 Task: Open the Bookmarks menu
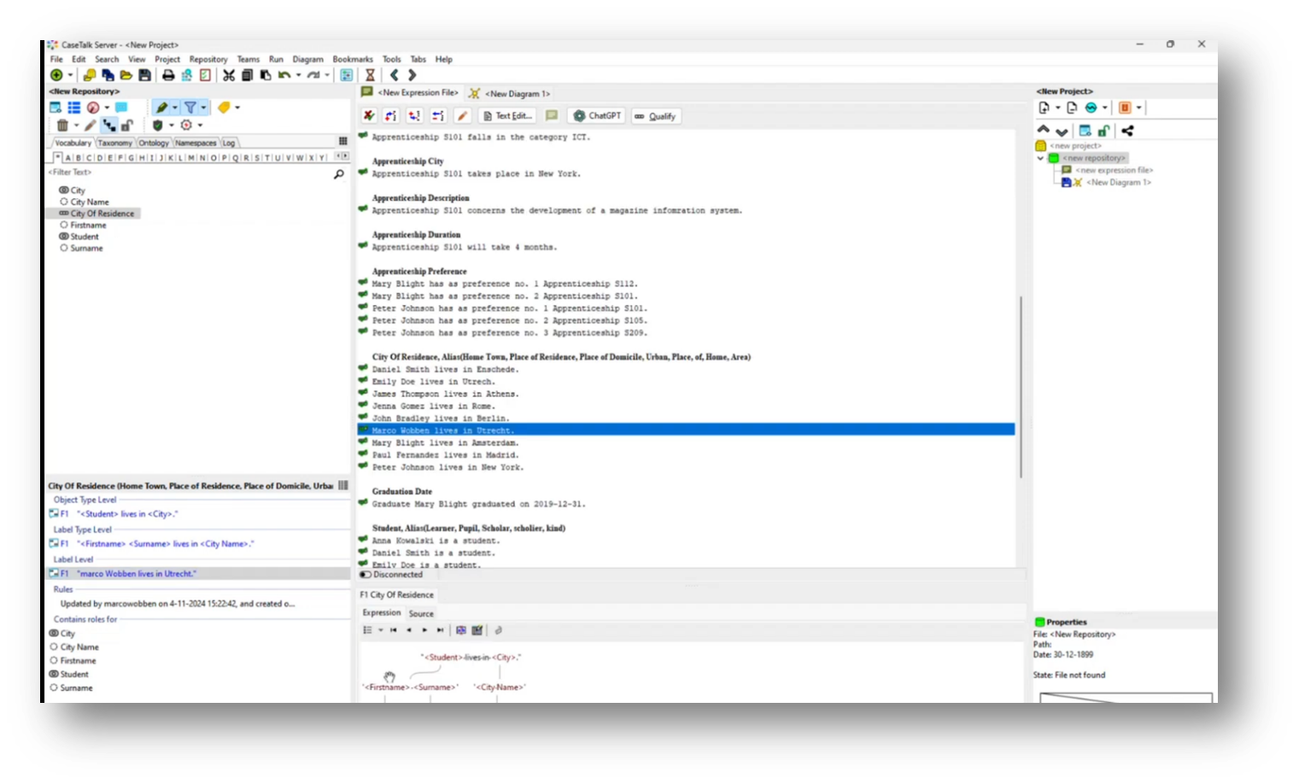tap(353, 59)
